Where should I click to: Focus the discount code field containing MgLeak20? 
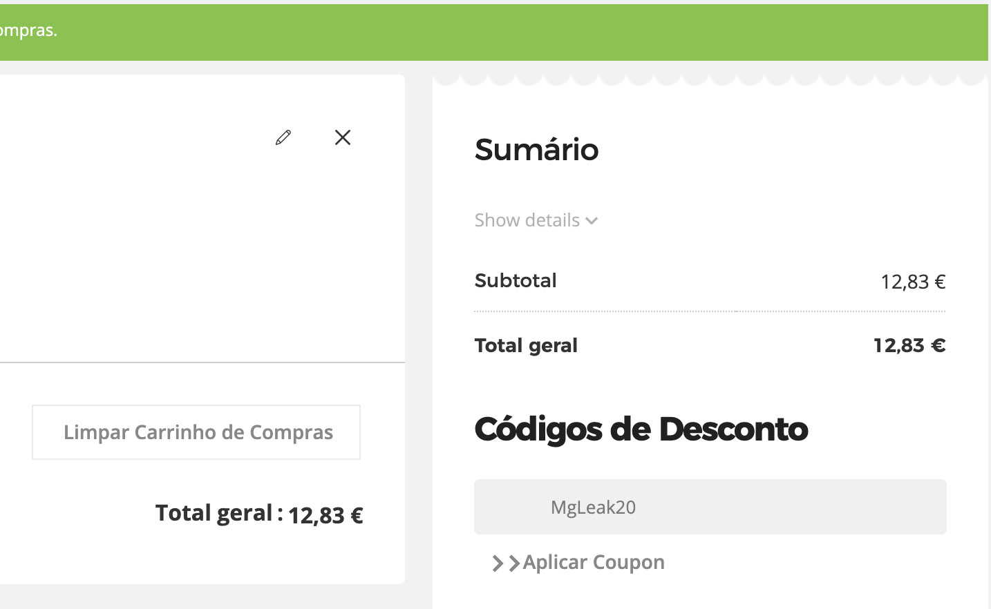pos(710,507)
